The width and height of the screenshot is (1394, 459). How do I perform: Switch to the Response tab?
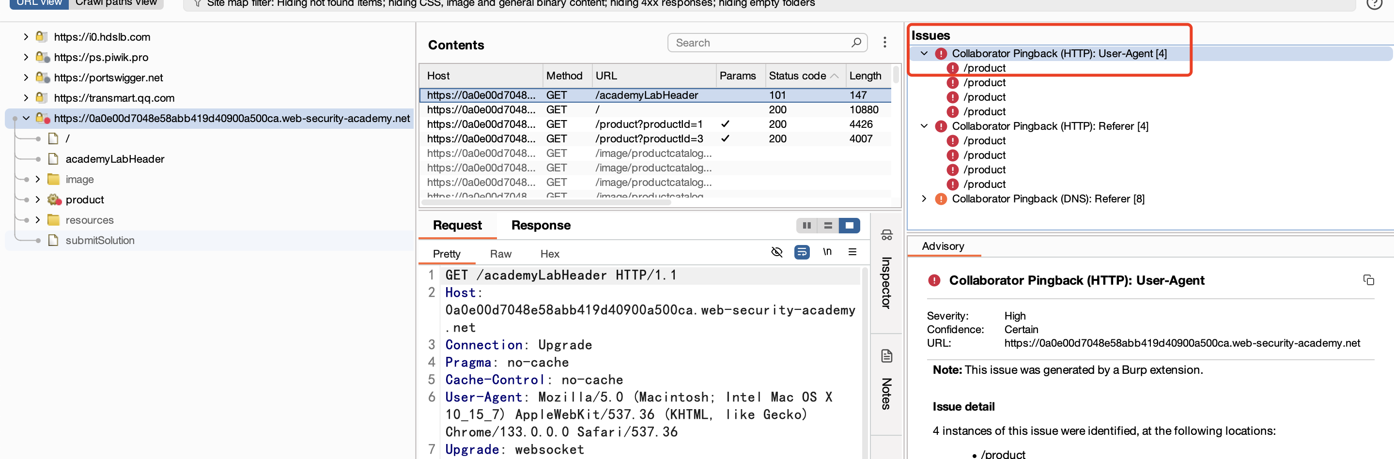(x=540, y=226)
